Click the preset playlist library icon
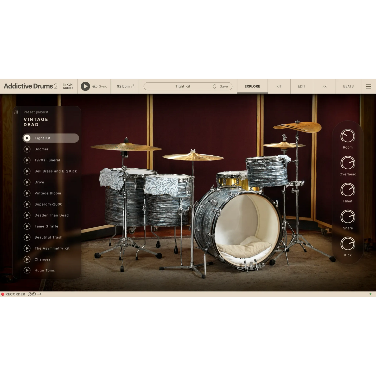The image size is (376, 376). click(16, 112)
